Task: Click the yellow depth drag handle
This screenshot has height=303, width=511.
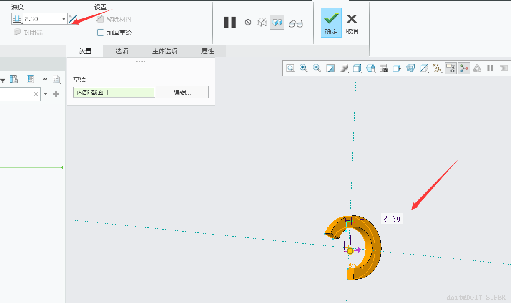Action: click(350, 251)
